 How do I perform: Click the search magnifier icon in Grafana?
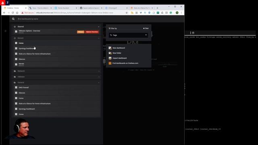[x=13, y=19]
